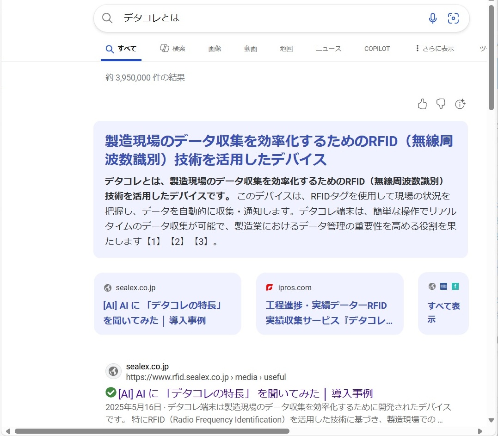The height and width of the screenshot is (436, 498).
Task: Click the thumbs up feedback icon
Action: click(x=422, y=104)
